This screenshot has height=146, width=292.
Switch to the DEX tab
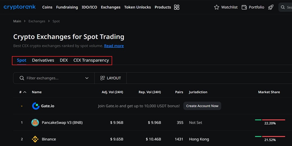64,60
